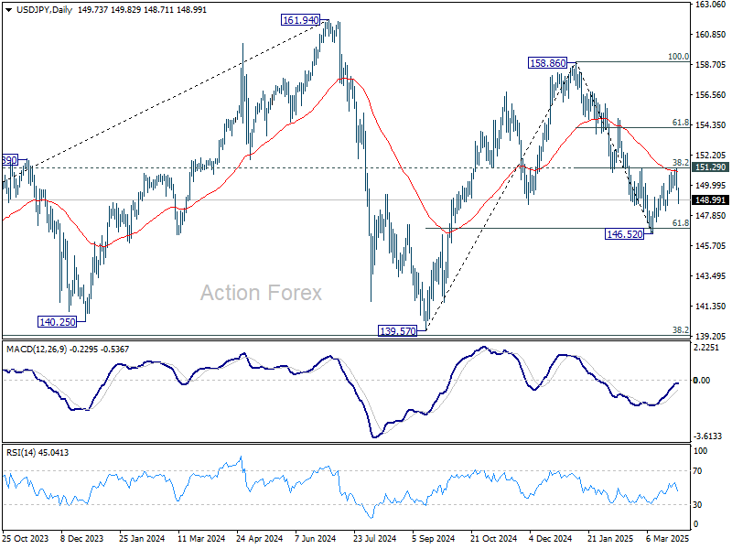
Task: Click the RSI scale value 30
Action: pos(697,505)
